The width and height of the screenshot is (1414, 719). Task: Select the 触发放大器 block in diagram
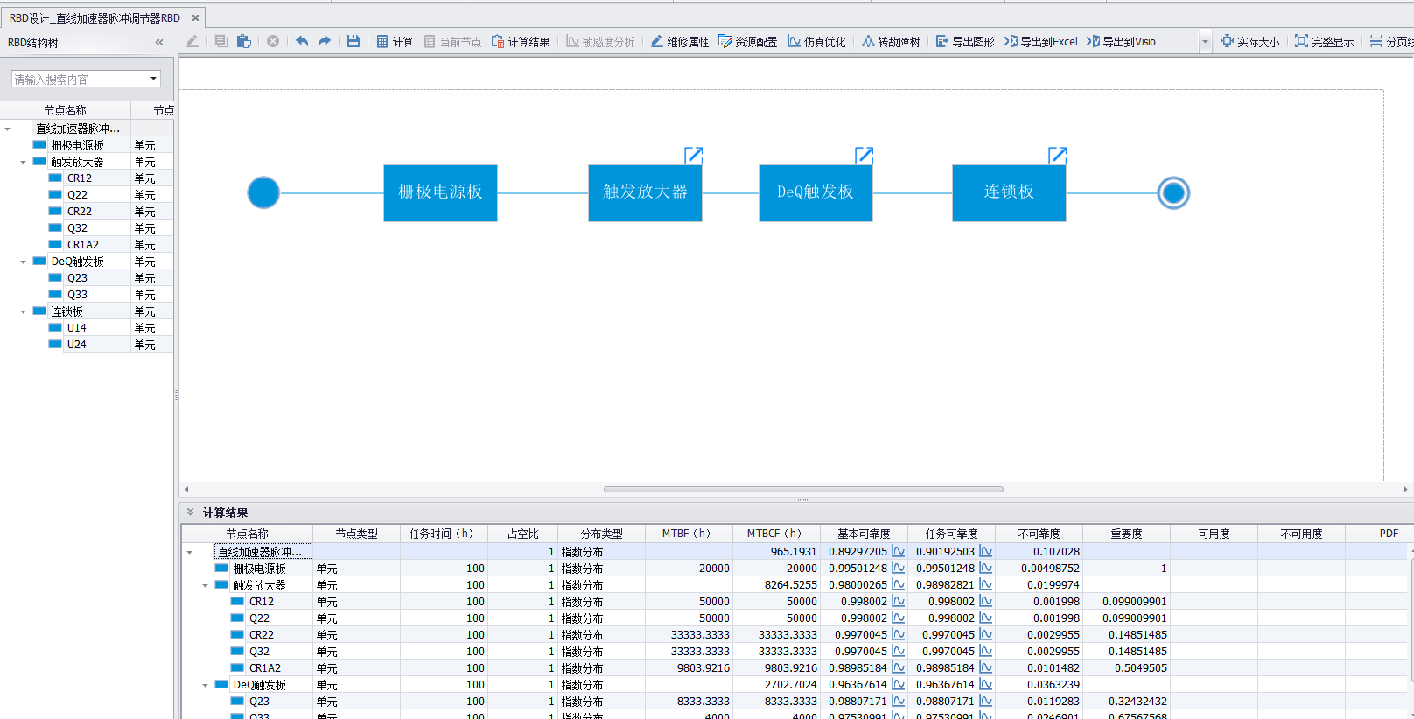(x=645, y=192)
